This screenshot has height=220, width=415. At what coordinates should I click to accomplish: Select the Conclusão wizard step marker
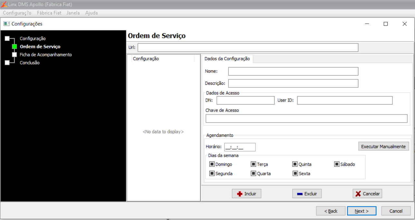[x=7, y=63]
